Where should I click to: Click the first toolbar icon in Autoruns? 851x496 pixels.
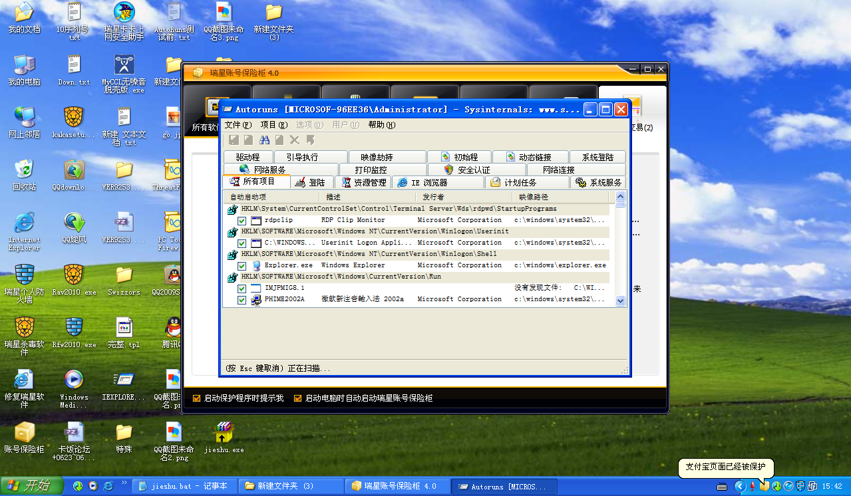point(234,140)
